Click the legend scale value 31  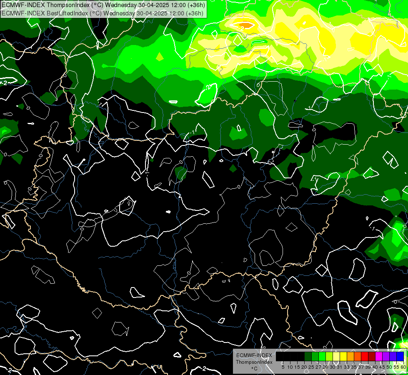340,367
